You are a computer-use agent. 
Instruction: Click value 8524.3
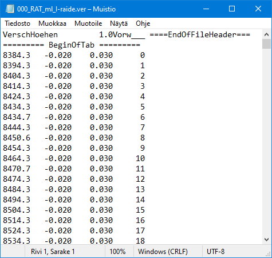tap(17, 230)
